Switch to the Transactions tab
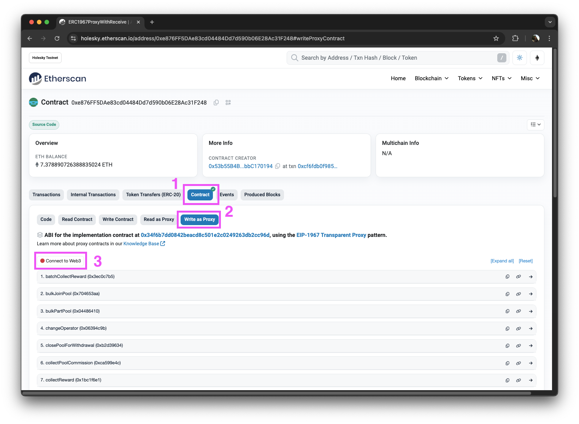This screenshot has width=579, height=424. [46, 195]
